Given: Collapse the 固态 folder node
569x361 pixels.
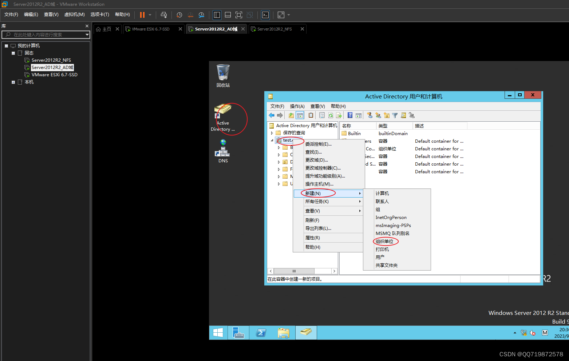Looking at the screenshot, I should (13, 53).
